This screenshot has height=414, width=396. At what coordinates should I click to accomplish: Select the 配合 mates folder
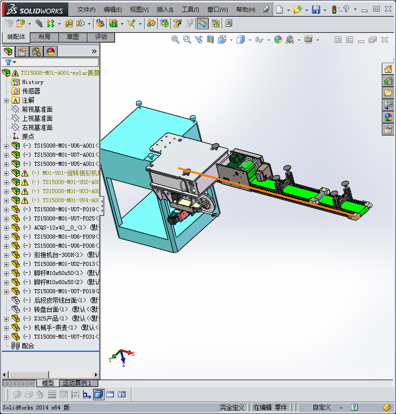click(x=28, y=346)
